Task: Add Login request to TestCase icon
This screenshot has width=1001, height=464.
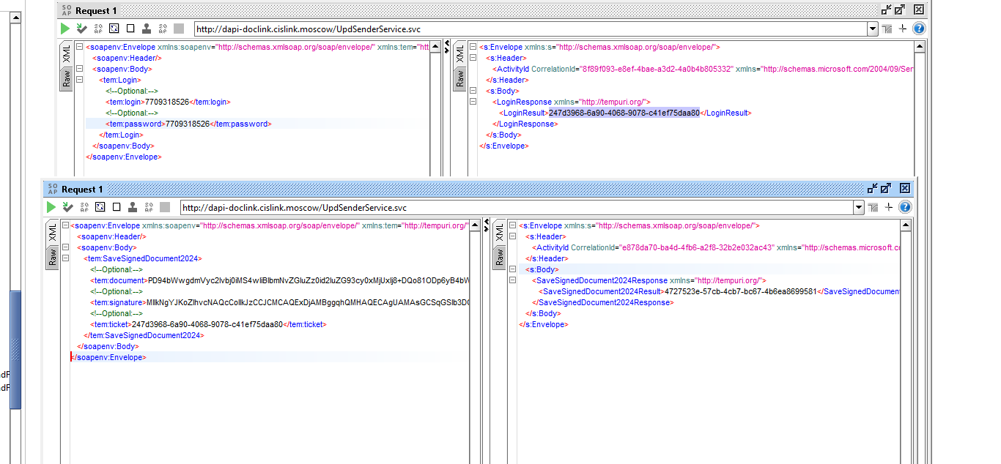Action: 81,29
